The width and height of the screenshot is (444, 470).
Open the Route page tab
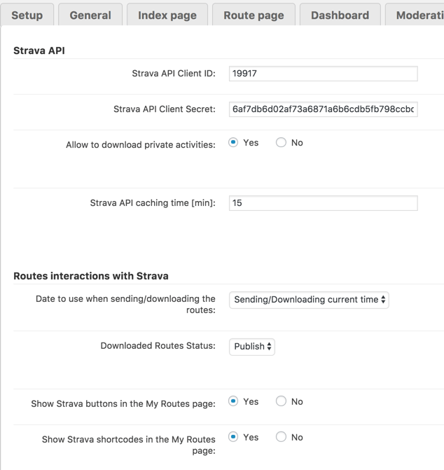254,15
